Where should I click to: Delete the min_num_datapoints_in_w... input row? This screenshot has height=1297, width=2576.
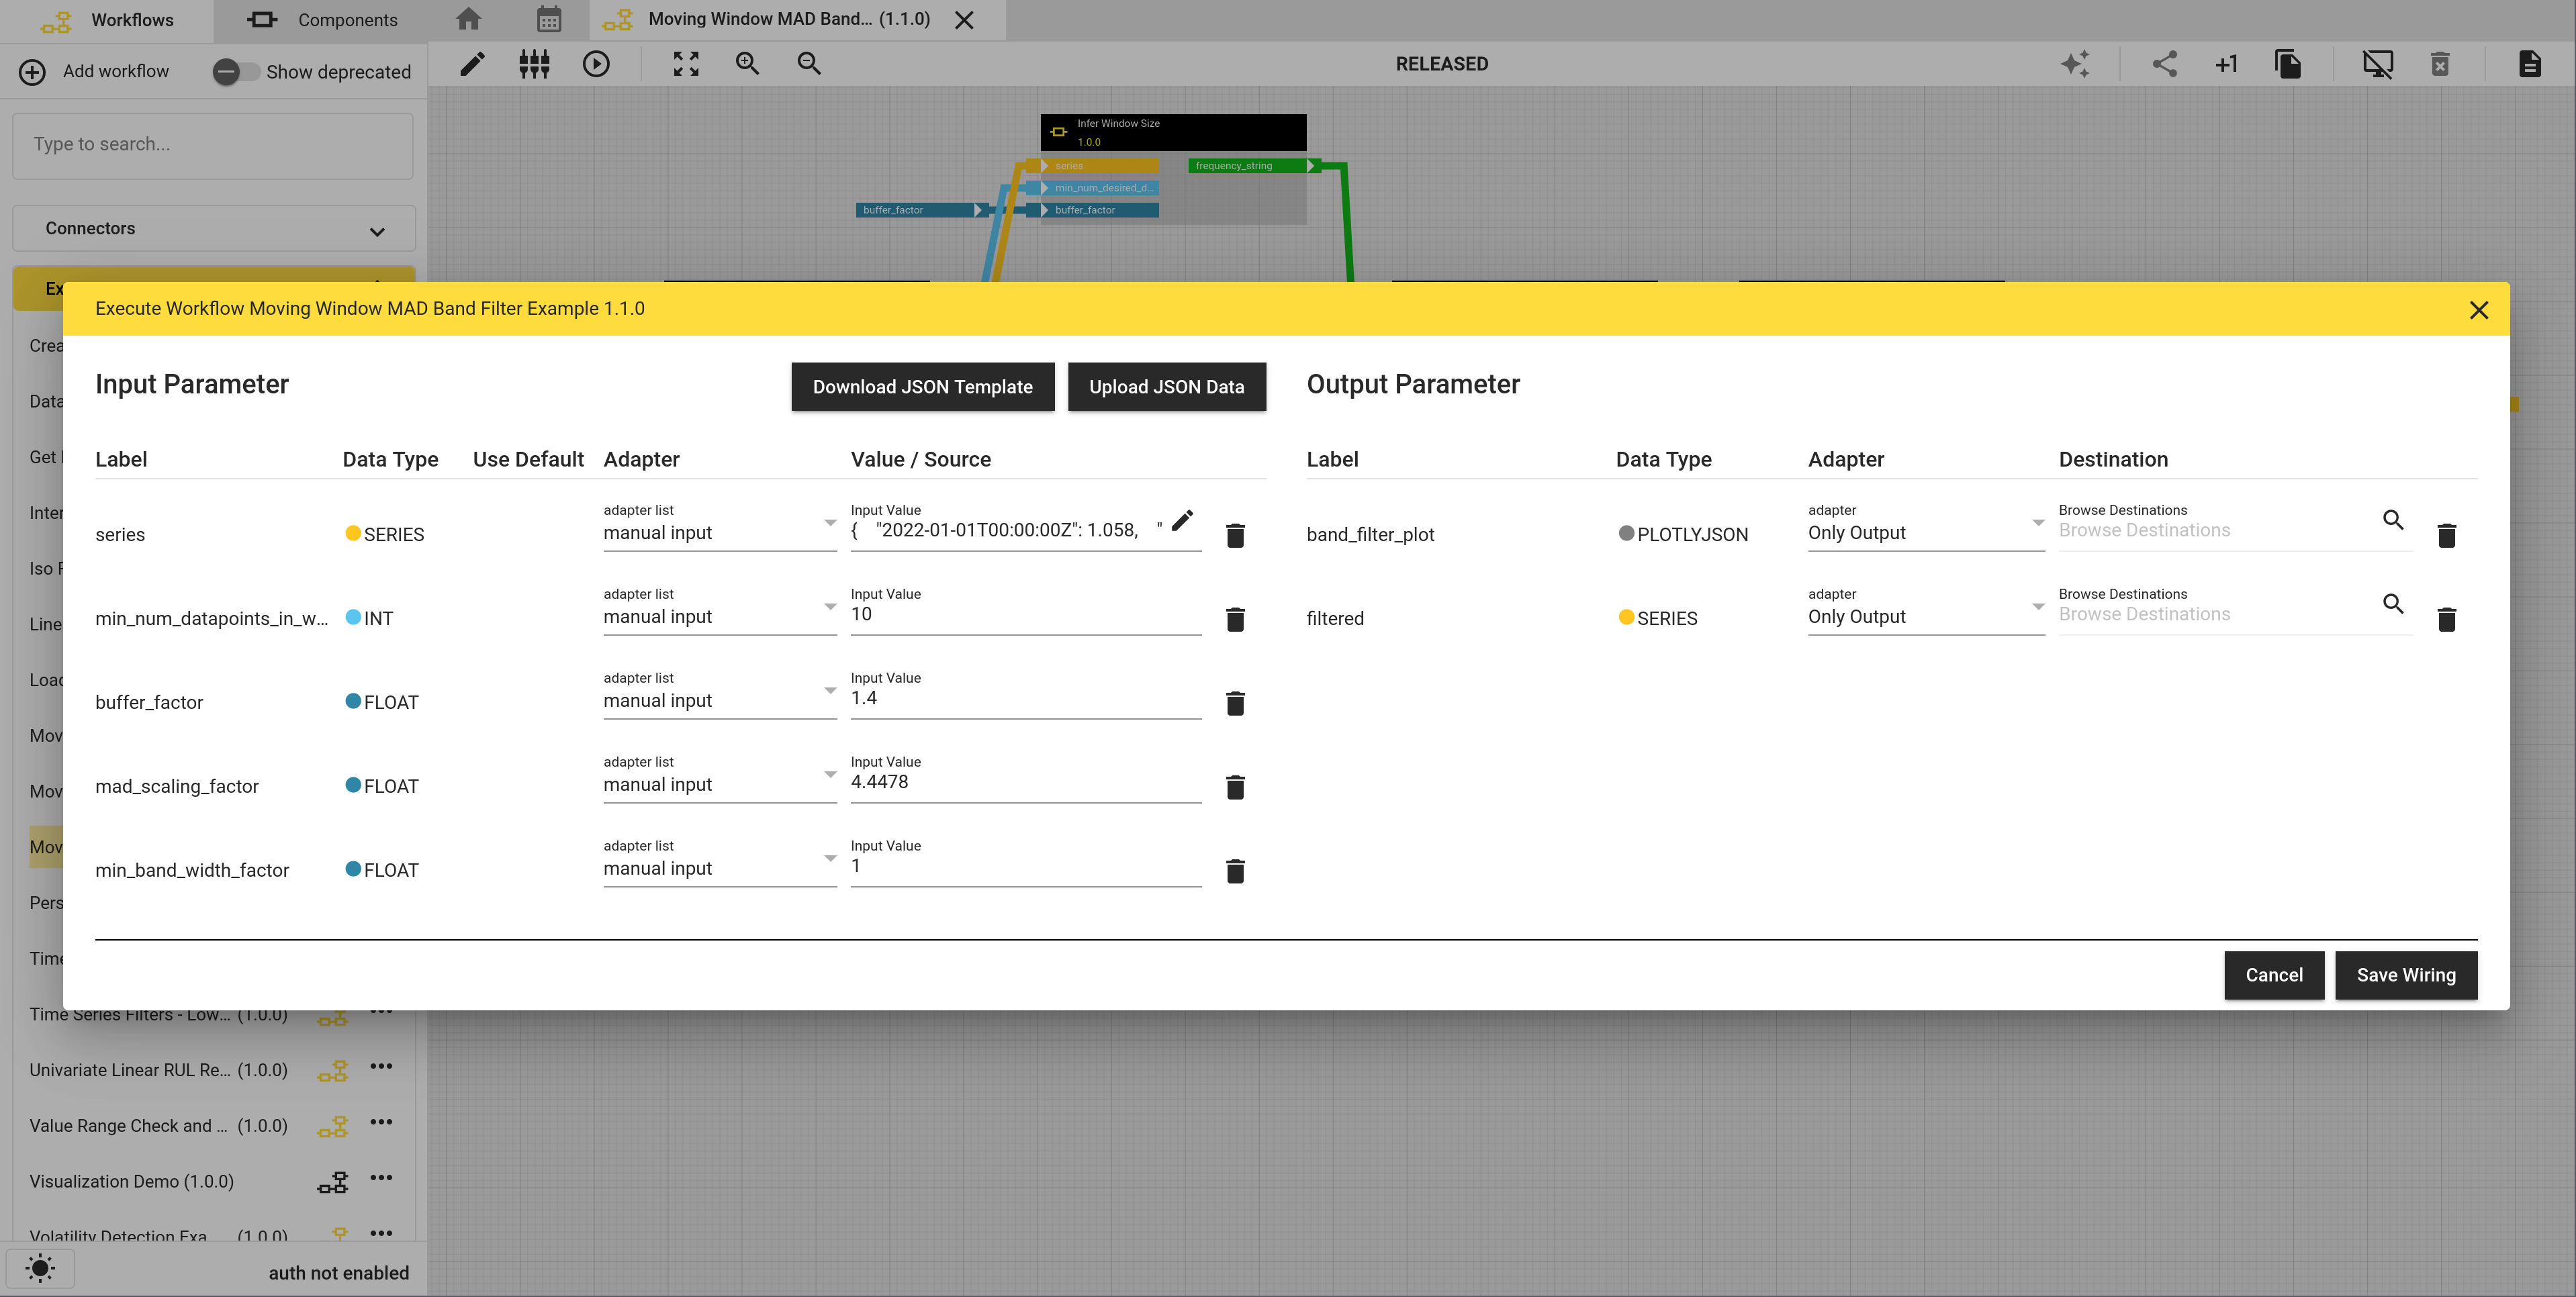pyautogui.click(x=1235, y=619)
